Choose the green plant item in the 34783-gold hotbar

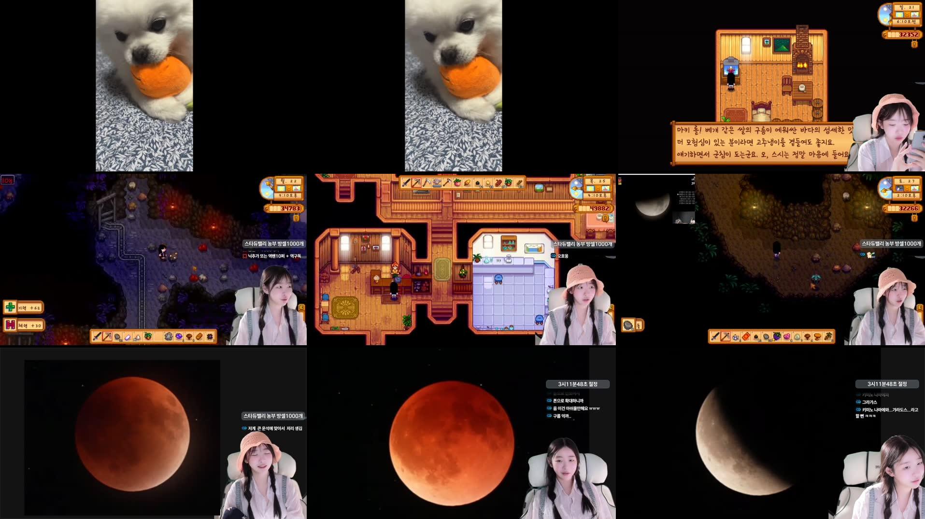pyautogui.click(x=148, y=336)
